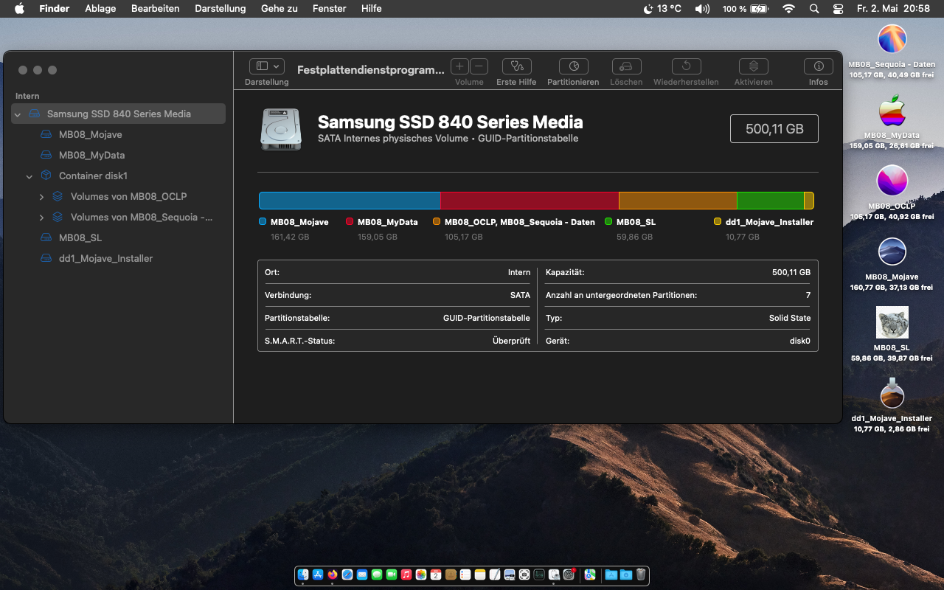Select MB08_MyData in the sidebar
This screenshot has height=590, width=944.
[91, 156]
